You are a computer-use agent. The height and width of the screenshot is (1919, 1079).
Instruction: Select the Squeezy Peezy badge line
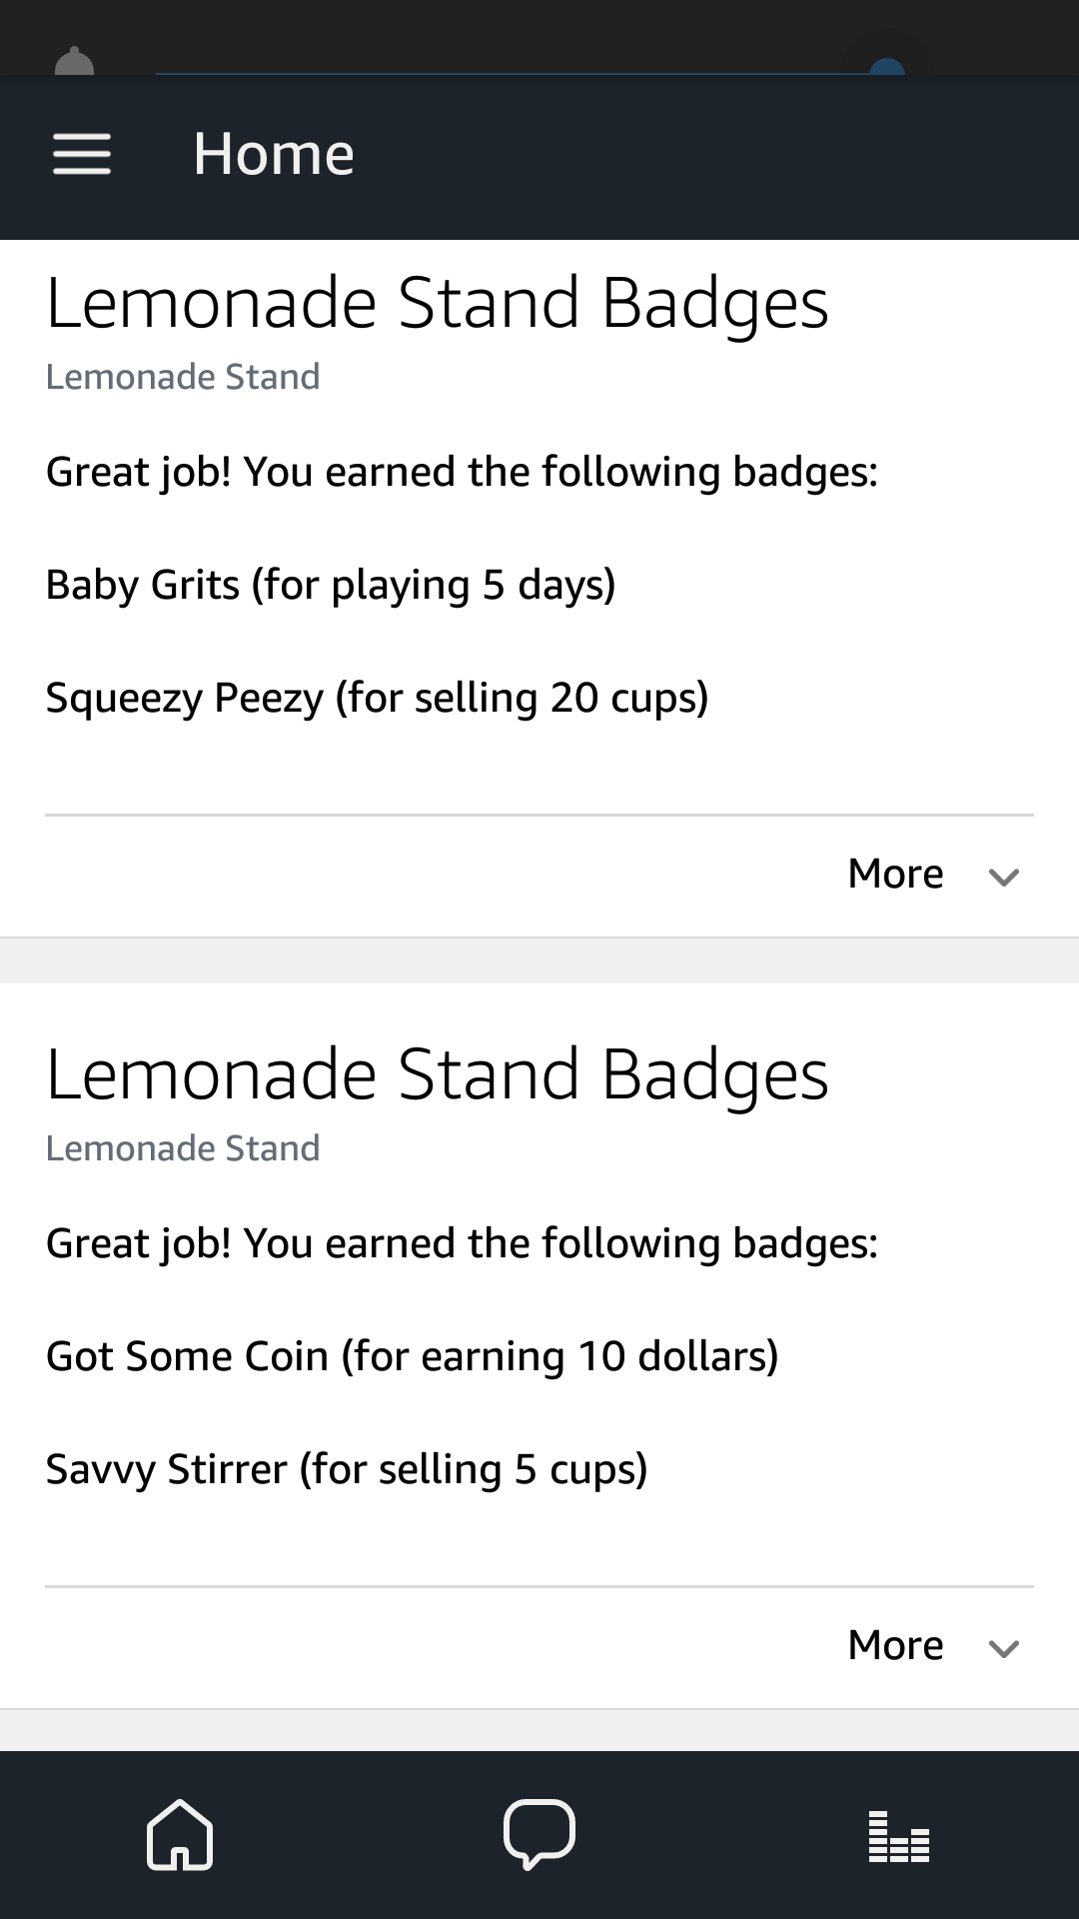377,698
